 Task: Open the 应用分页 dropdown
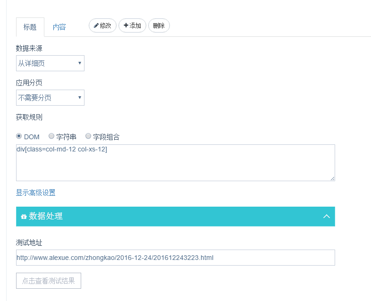50,97
